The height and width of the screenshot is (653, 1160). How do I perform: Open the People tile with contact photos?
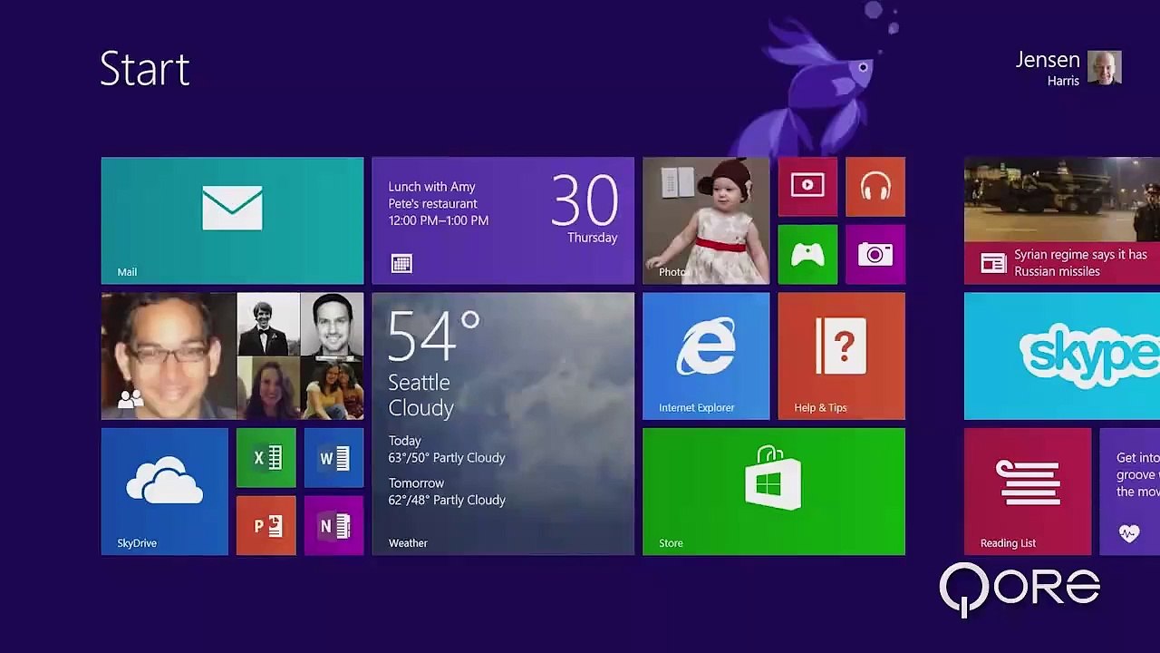click(232, 356)
